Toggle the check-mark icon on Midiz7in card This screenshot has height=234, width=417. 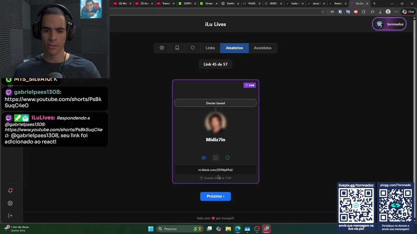215,158
